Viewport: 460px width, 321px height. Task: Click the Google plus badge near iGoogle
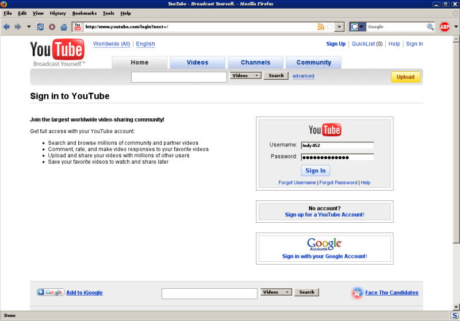51,292
